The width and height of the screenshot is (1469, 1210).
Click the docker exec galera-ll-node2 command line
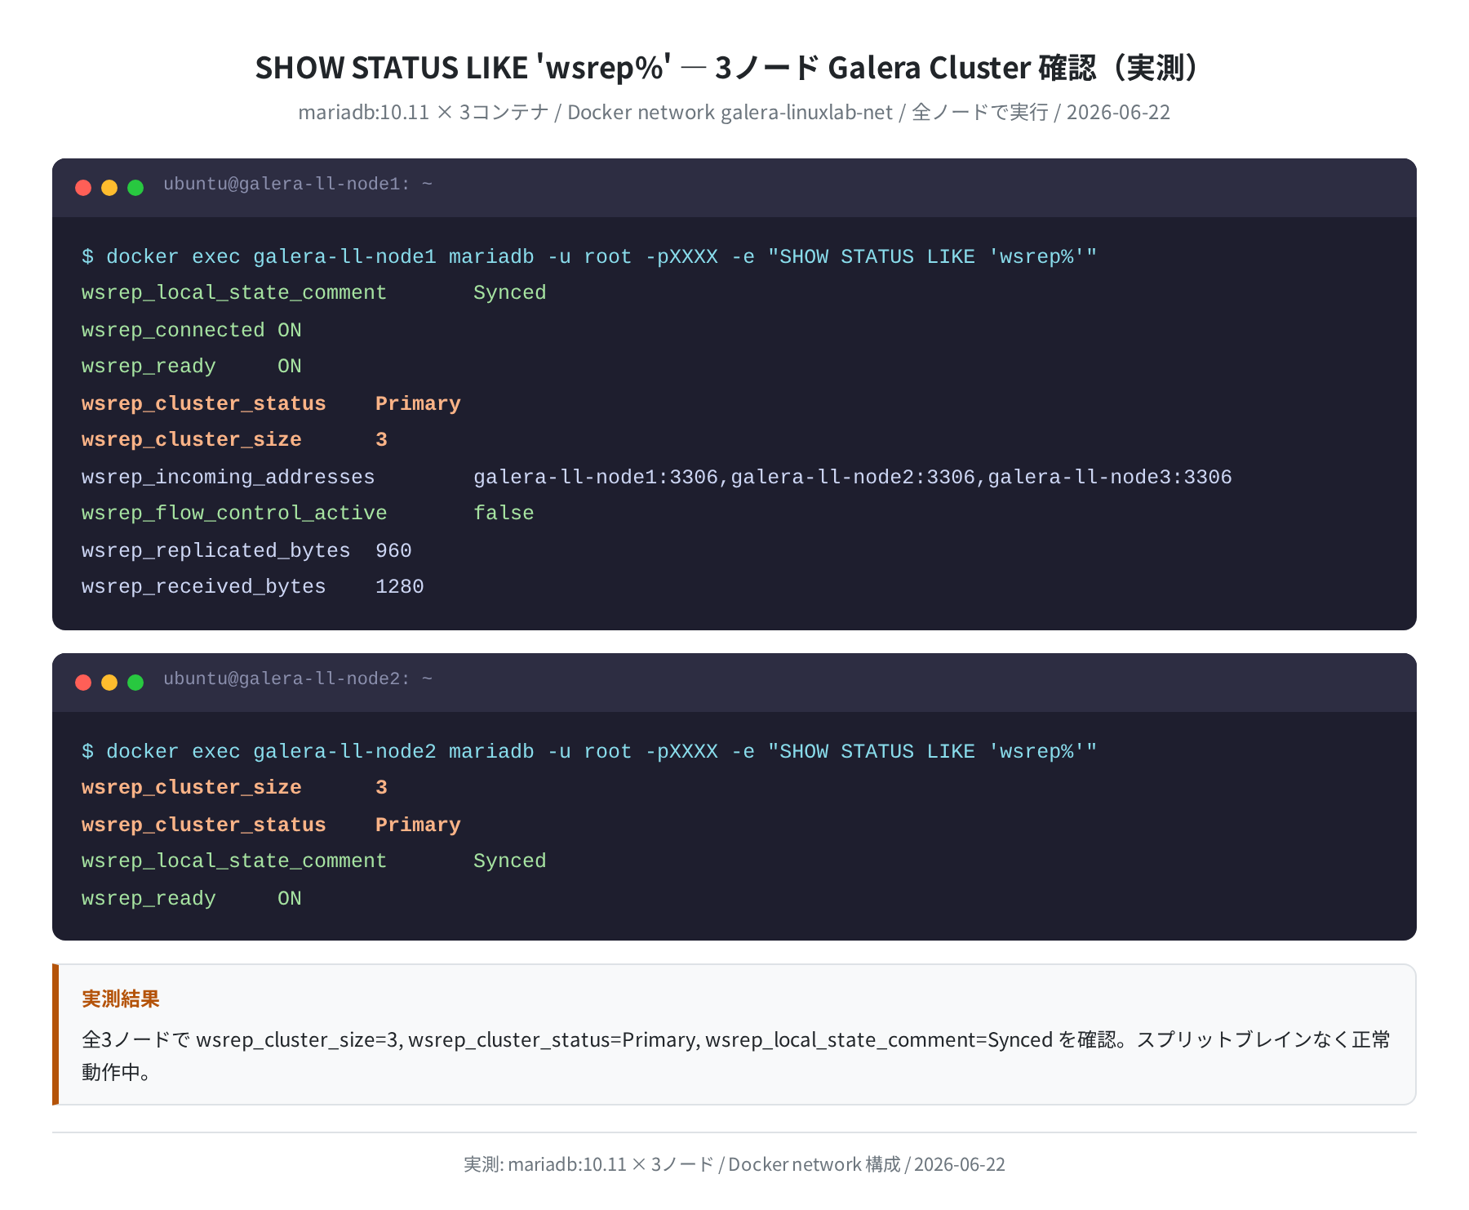[x=589, y=752]
